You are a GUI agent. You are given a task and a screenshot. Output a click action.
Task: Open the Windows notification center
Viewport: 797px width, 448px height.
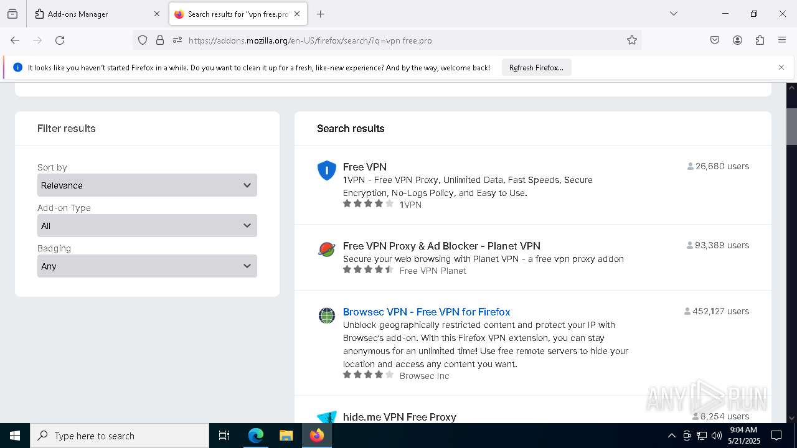click(x=776, y=436)
